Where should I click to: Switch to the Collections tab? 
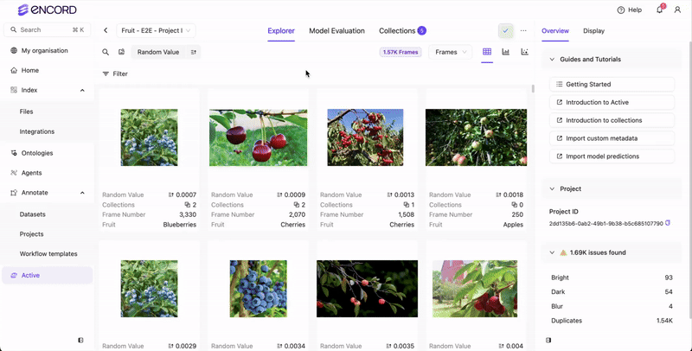(x=402, y=31)
